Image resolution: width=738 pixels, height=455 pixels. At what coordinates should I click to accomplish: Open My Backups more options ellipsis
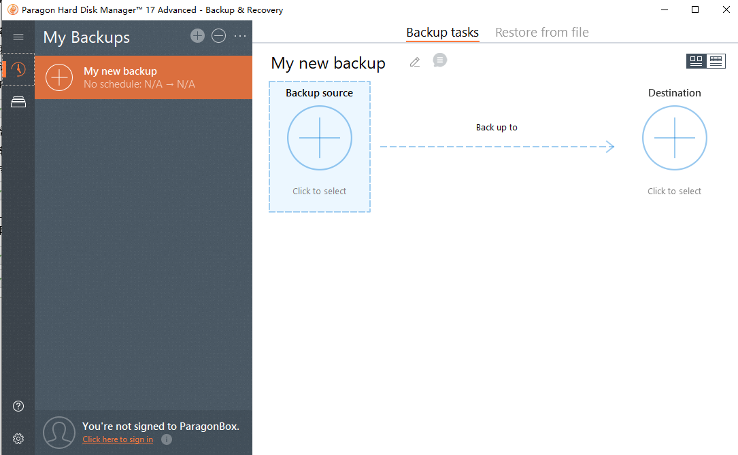240,36
